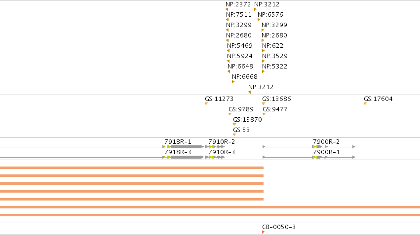Click the GS:53 triangle marker

[x=234, y=135]
